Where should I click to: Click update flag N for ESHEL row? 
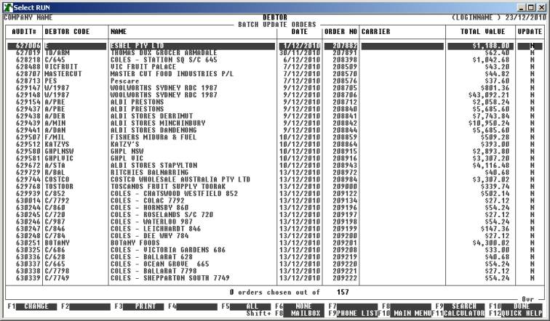pyautogui.click(x=532, y=46)
